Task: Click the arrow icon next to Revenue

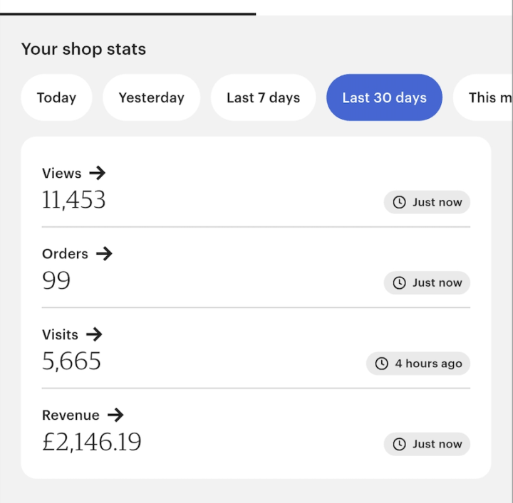Action: click(x=115, y=415)
